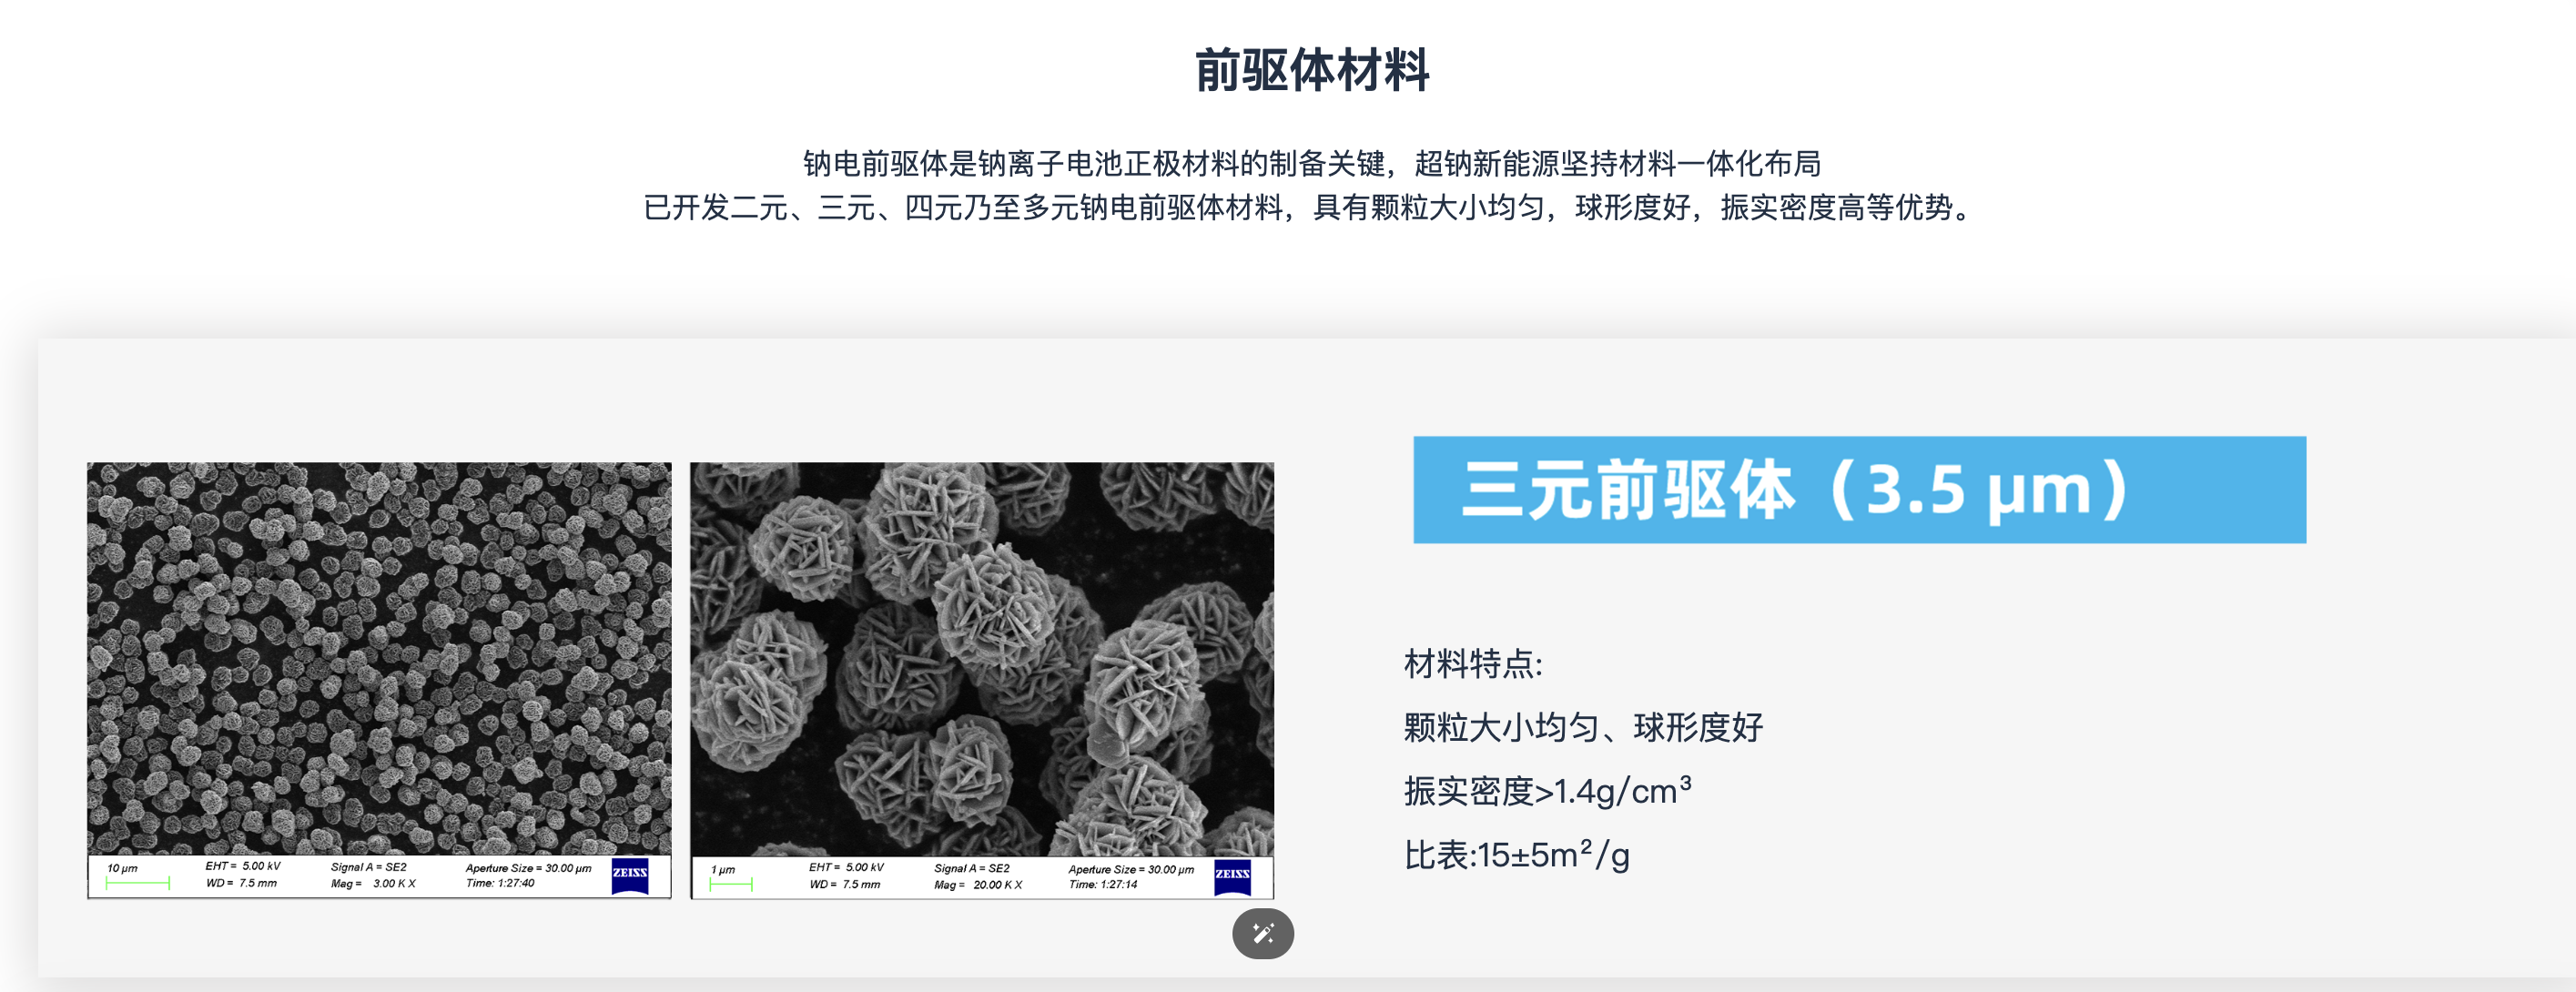Click Time 1:27:14 label in right image
This screenshot has height=992, width=2576.
pos(1102,885)
